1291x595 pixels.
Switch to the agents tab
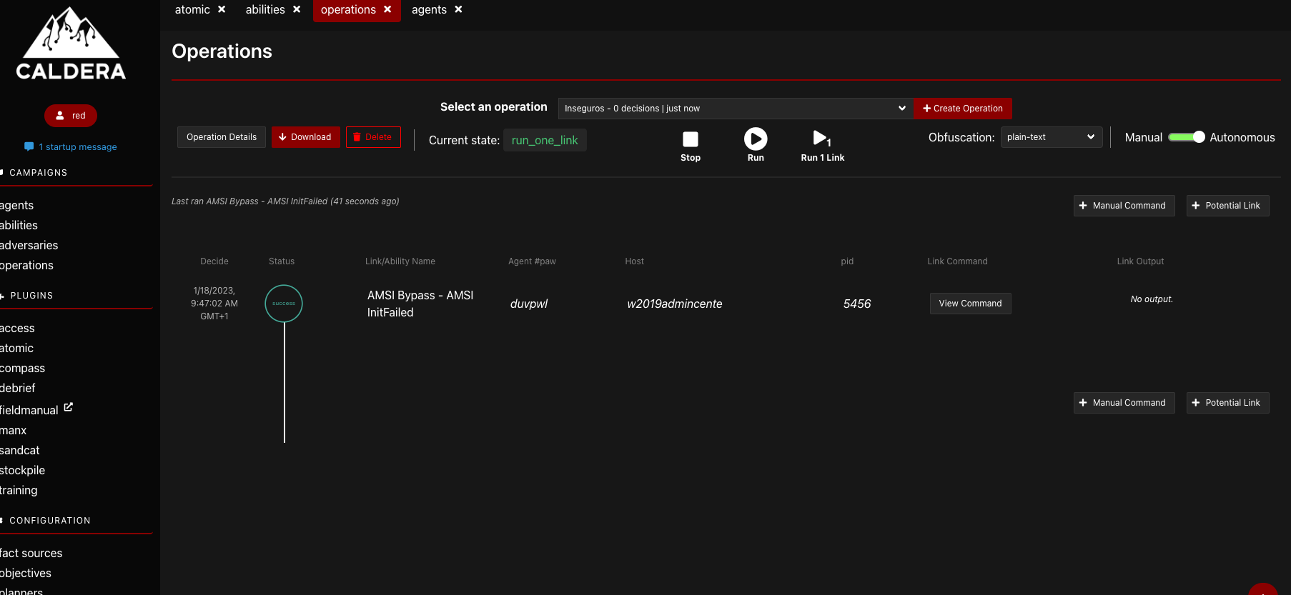tap(429, 10)
